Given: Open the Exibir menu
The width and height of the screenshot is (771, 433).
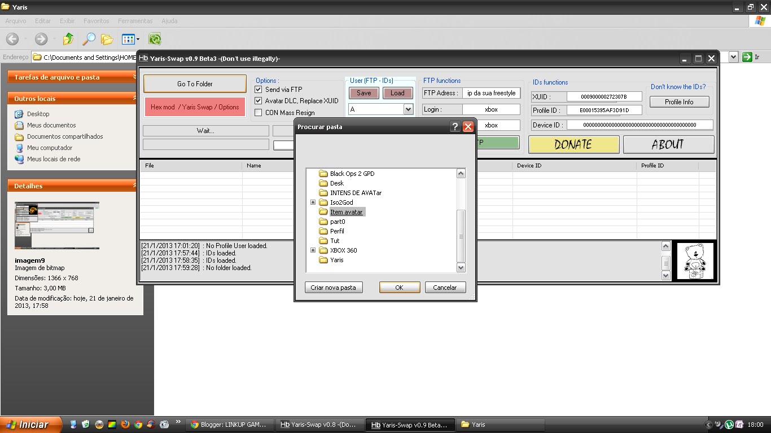Looking at the screenshot, I should [67, 21].
